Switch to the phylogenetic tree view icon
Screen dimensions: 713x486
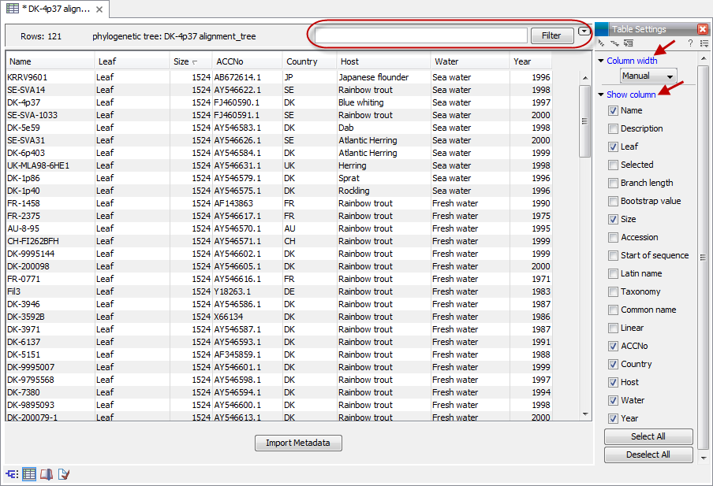[x=12, y=473]
